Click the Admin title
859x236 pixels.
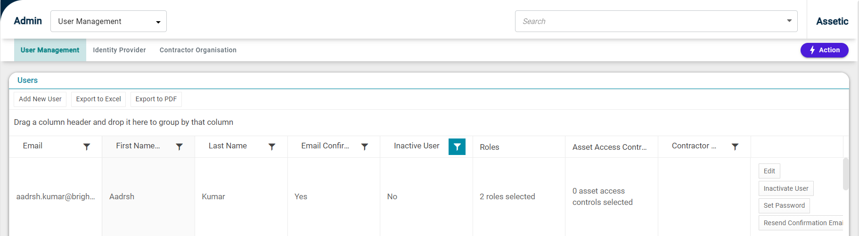point(28,21)
